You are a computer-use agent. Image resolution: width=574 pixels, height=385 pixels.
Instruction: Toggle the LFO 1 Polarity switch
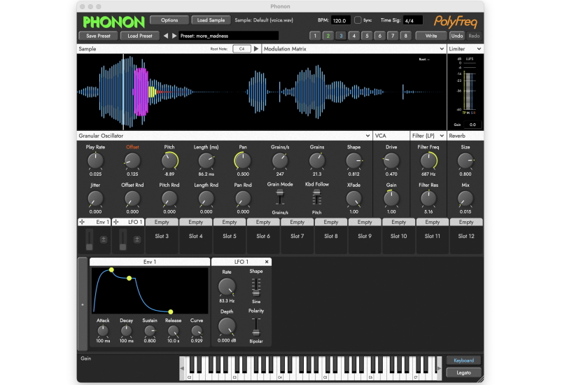256,327
